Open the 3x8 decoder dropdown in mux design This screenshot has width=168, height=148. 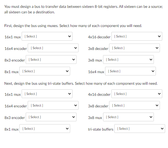(x=135, y=48)
